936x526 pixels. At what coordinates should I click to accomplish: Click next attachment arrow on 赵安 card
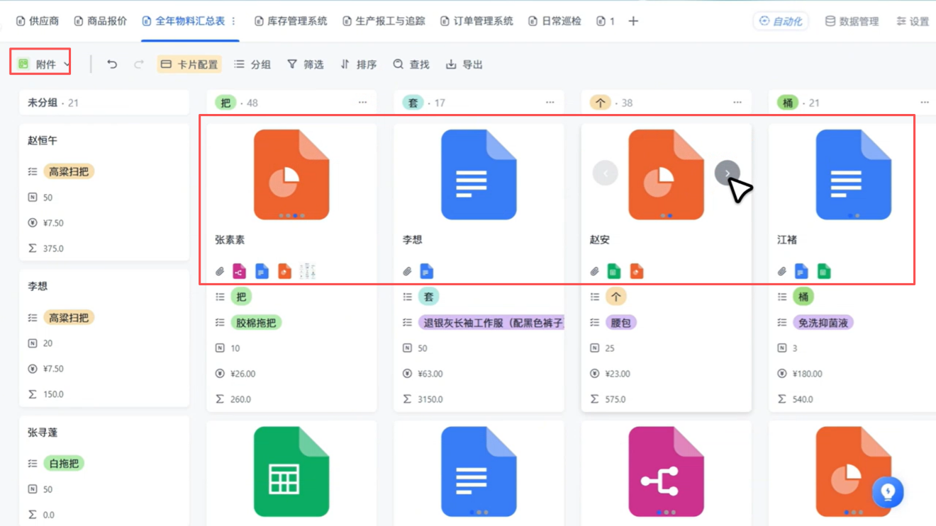coord(727,173)
